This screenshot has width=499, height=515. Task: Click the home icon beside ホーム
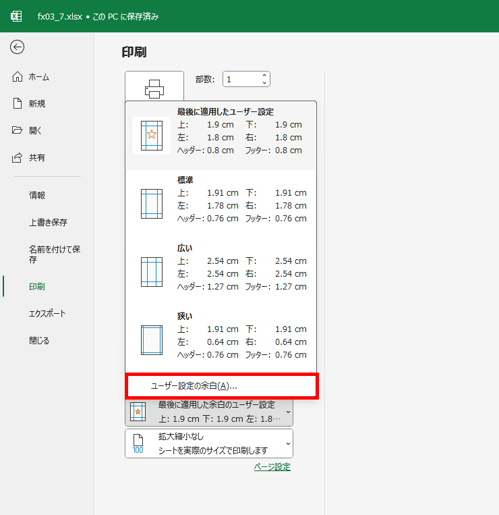18,76
